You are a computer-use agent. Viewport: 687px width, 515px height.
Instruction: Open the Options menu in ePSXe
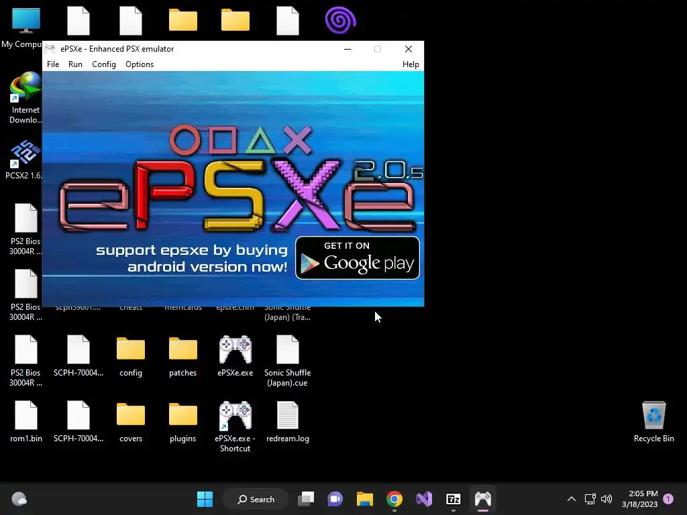click(x=140, y=64)
